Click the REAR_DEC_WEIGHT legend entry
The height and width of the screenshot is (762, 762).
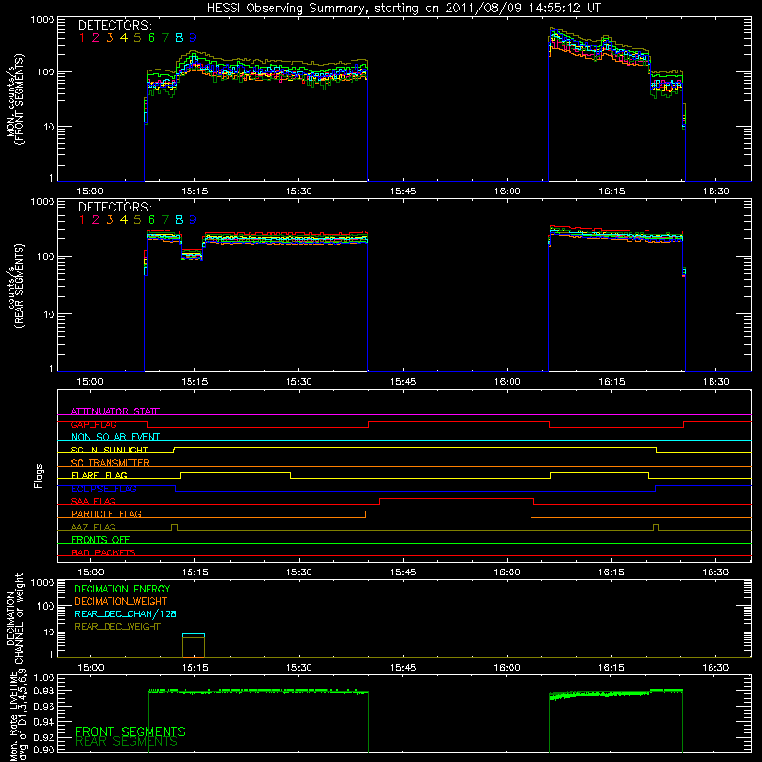(117, 627)
